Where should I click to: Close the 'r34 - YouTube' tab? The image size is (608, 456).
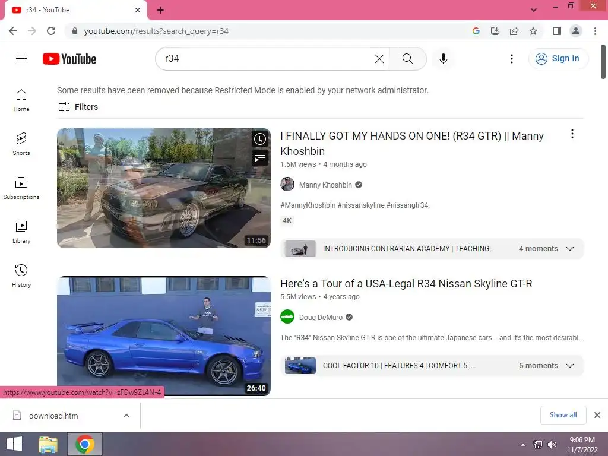point(138,10)
